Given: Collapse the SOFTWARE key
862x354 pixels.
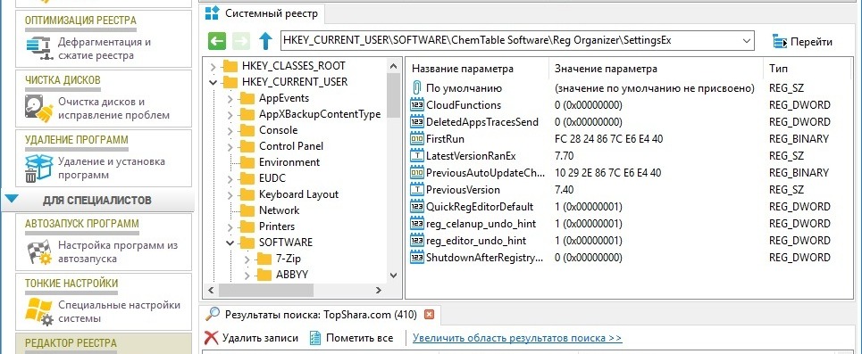Looking at the screenshot, I should click(x=230, y=243).
